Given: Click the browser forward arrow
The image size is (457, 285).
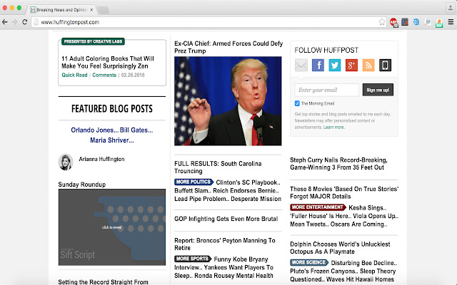Looking at the screenshot, I should click(14, 22).
